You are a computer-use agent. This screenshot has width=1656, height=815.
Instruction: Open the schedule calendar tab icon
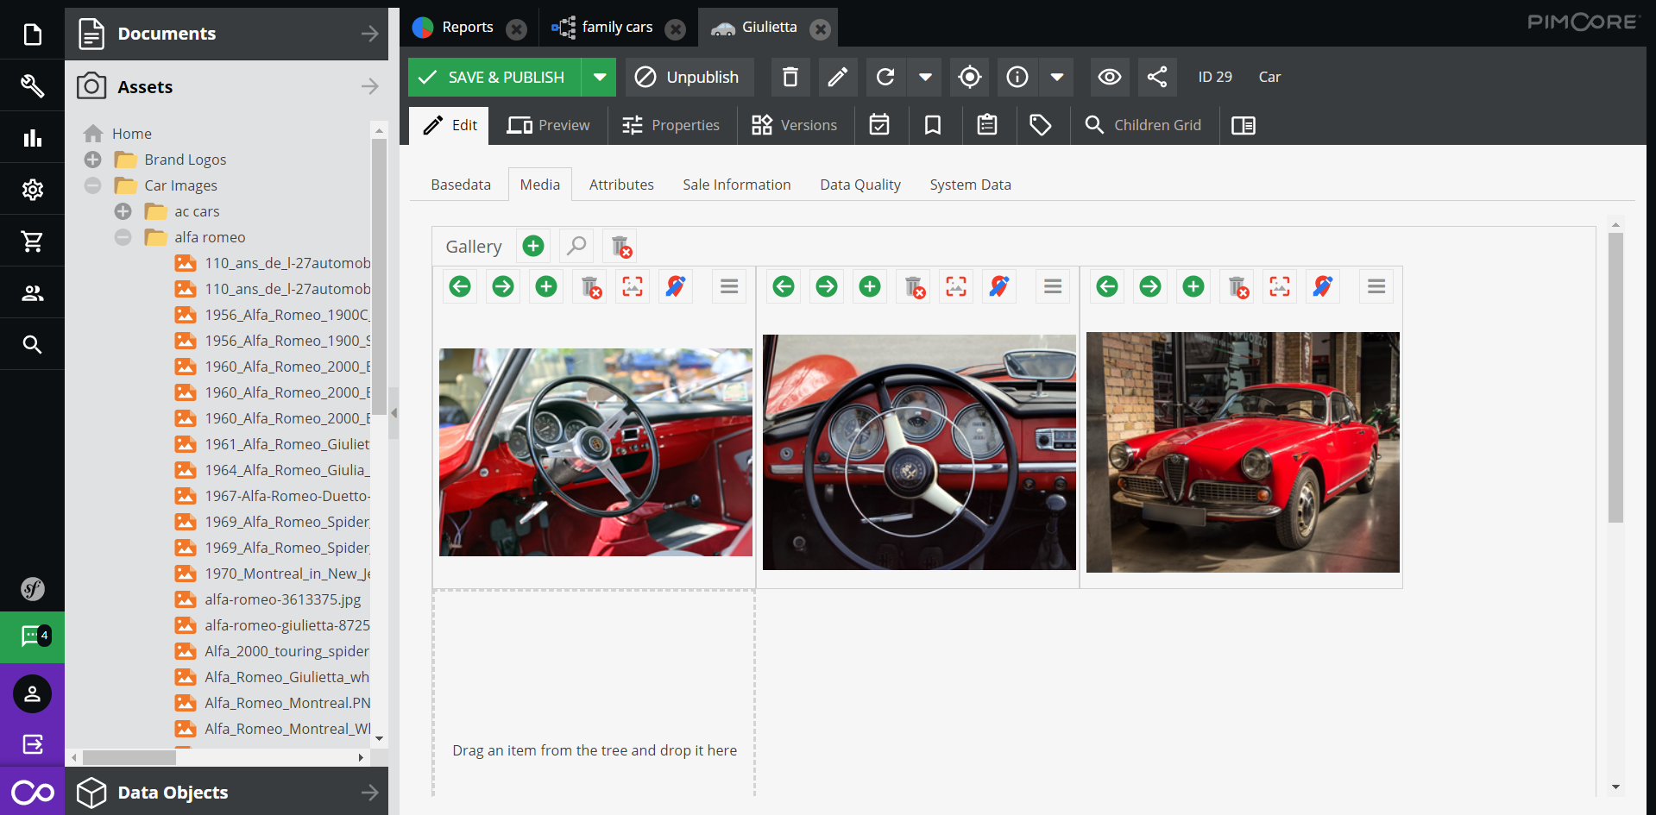[x=879, y=125]
